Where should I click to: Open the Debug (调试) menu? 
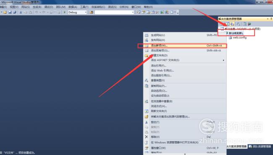tap(49, 7)
